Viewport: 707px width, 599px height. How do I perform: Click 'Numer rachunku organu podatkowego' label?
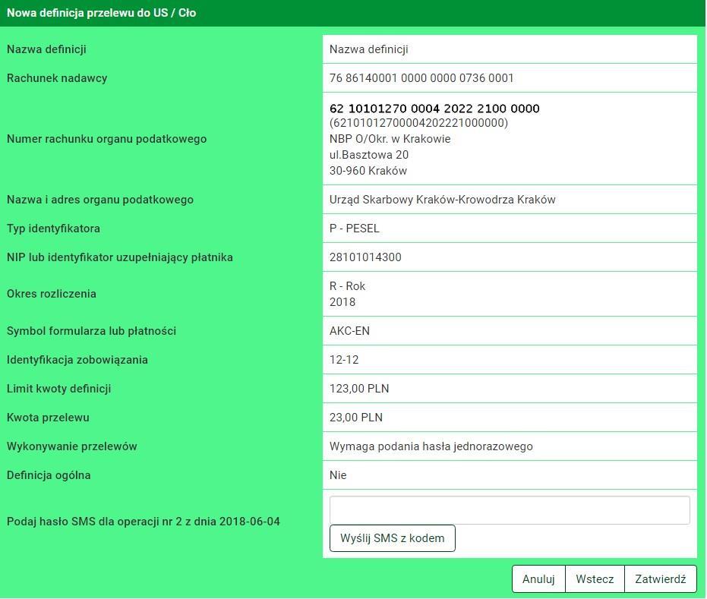(x=106, y=139)
